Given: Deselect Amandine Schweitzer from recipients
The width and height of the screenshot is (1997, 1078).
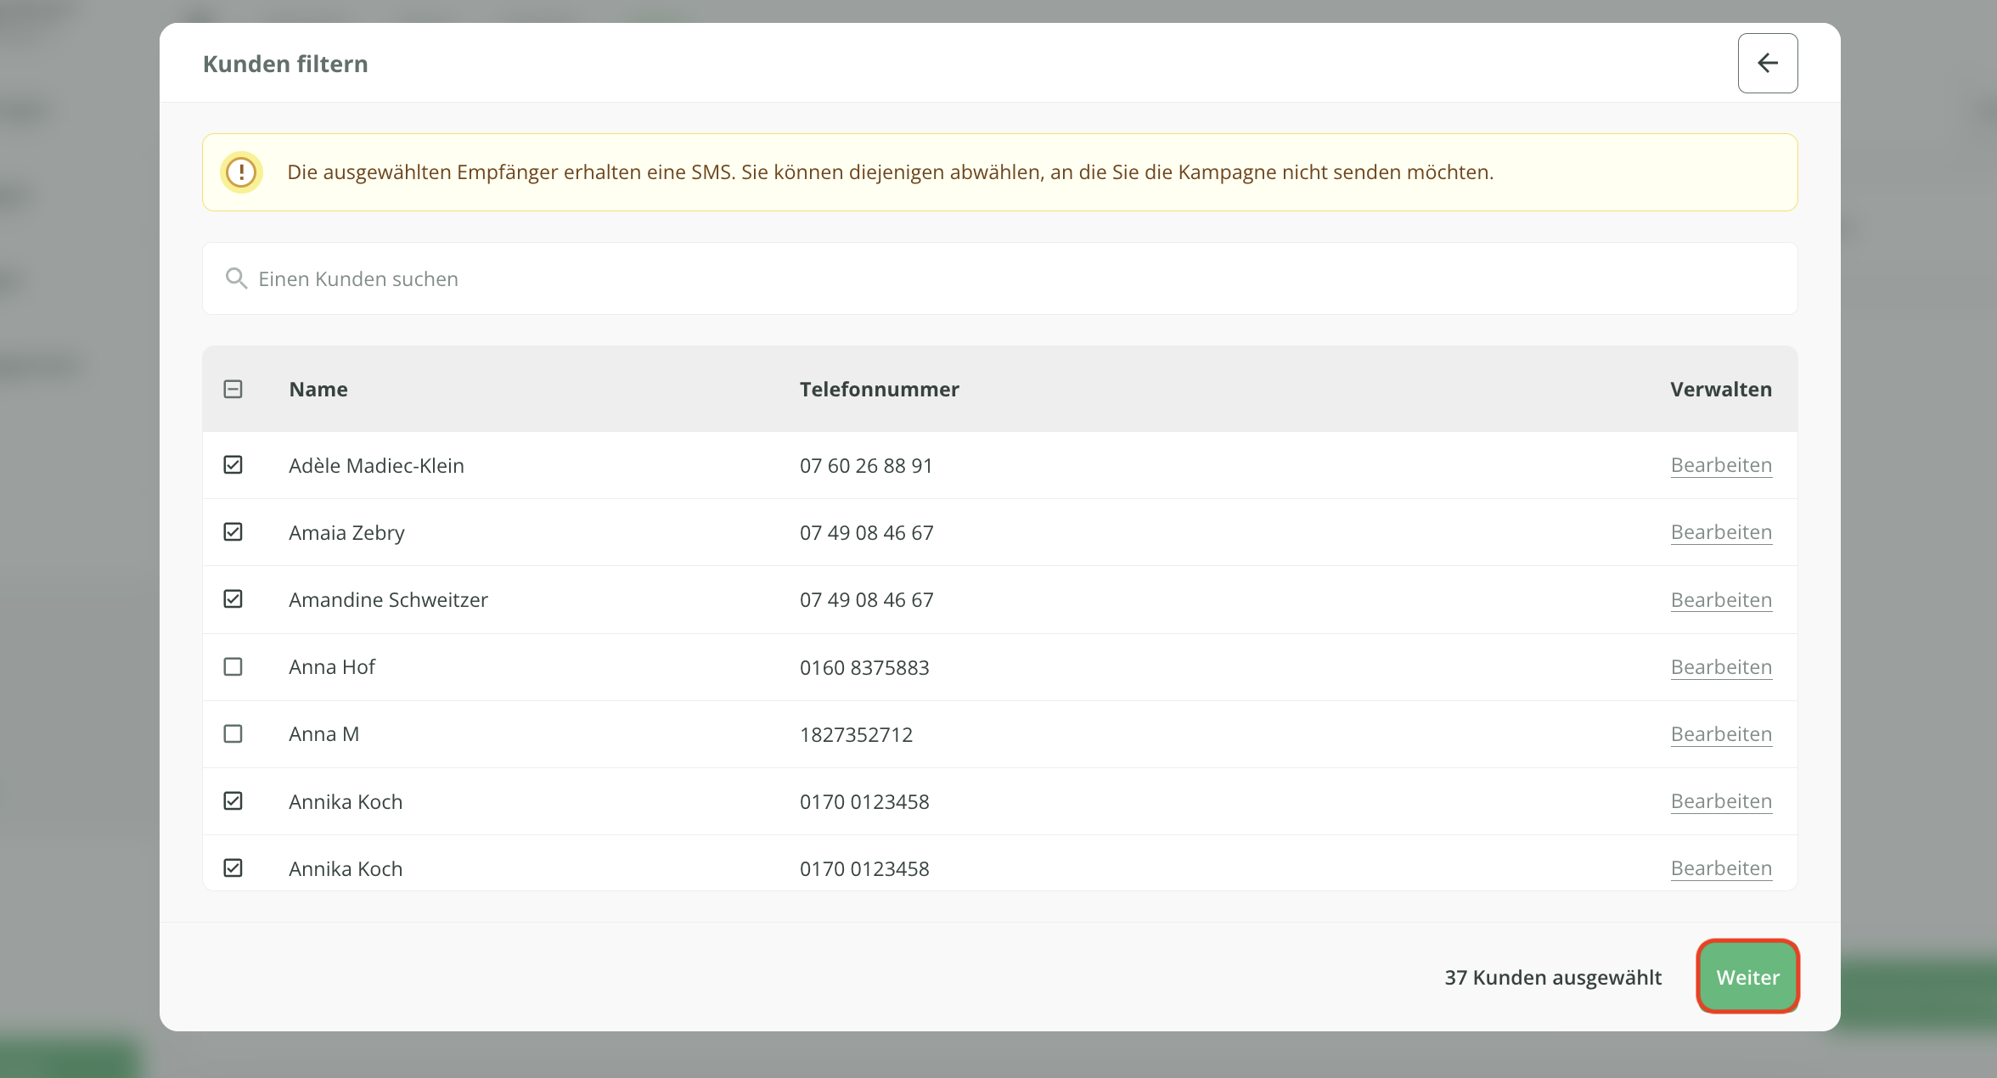Looking at the screenshot, I should coord(233,599).
